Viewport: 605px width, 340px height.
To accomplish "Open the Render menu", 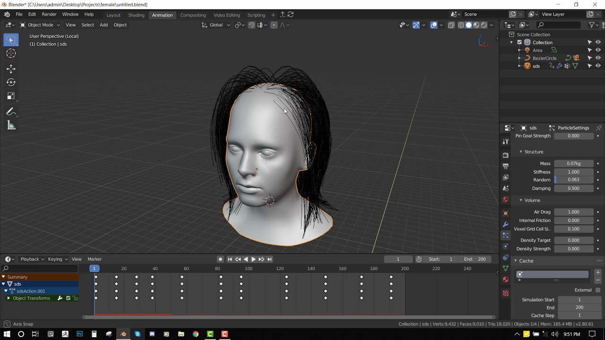I will click(49, 15).
